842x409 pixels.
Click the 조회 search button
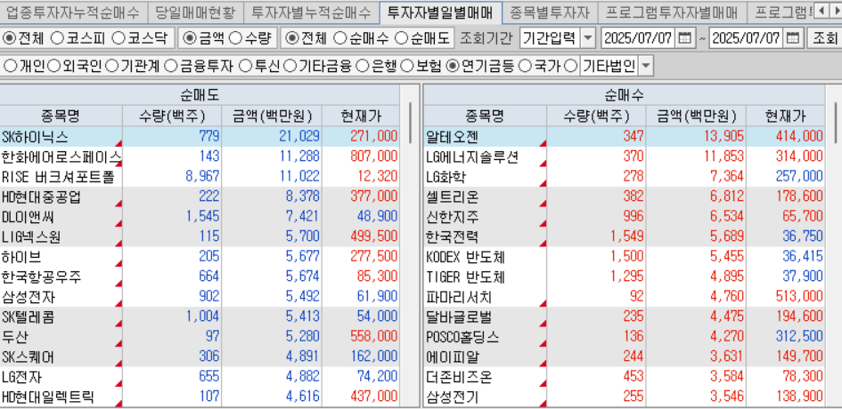click(824, 38)
